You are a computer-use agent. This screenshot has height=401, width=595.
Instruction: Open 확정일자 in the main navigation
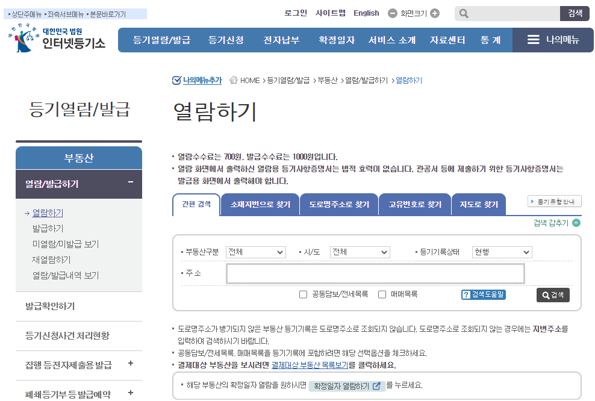pos(337,40)
